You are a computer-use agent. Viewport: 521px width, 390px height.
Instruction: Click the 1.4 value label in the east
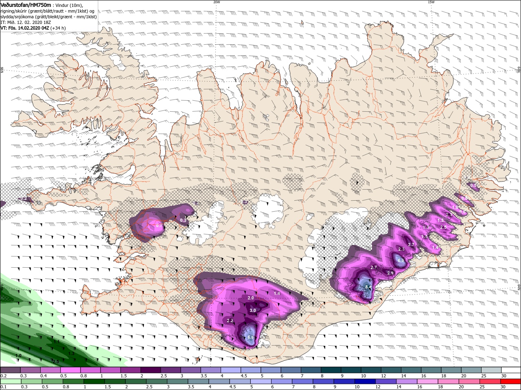coord(435,247)
